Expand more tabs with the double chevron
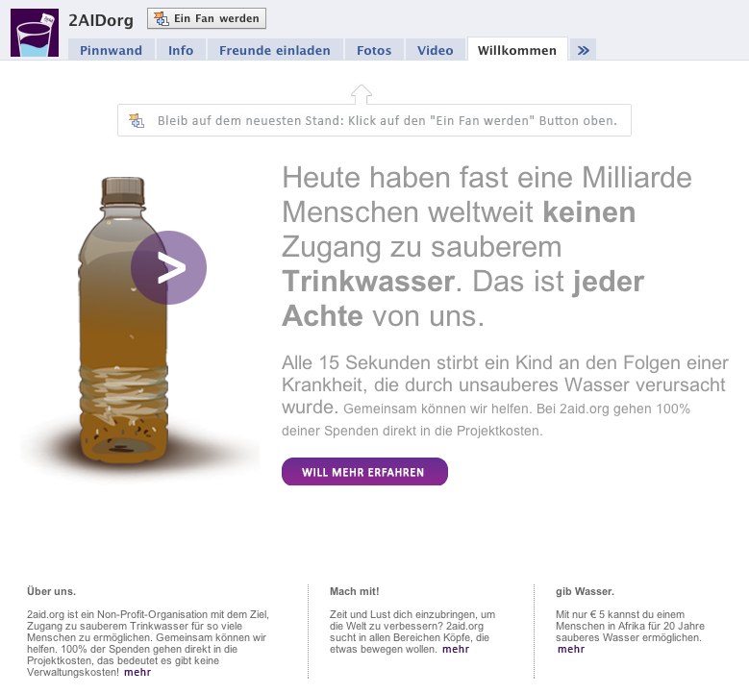 click(x=584, y=51)
